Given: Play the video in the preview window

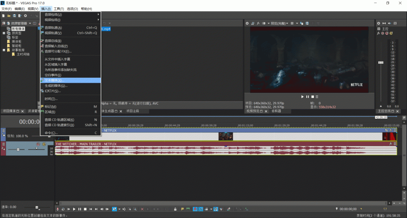Looking at the screenshot, I should point(302,97).
